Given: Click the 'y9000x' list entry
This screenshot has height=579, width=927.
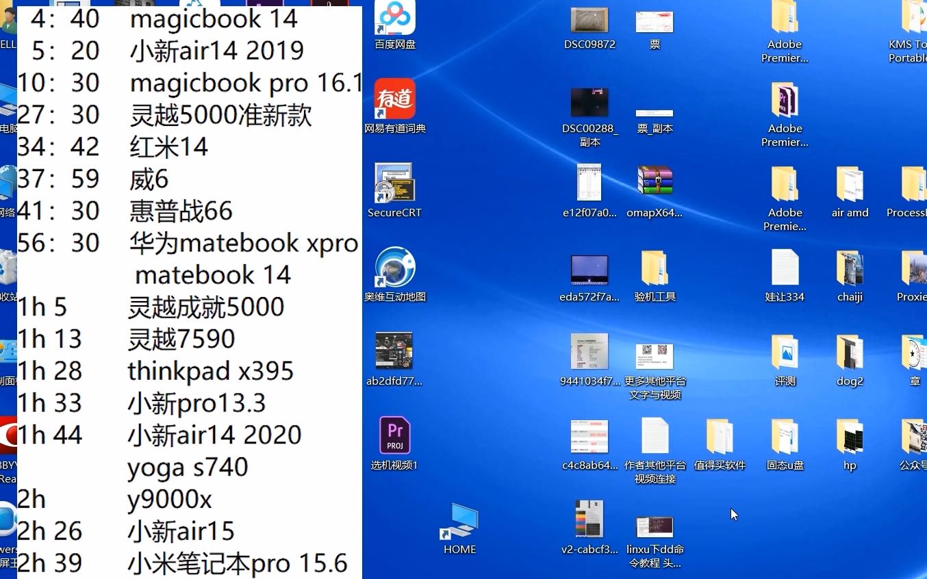Looking at the screenshot, I should point(170,499).
